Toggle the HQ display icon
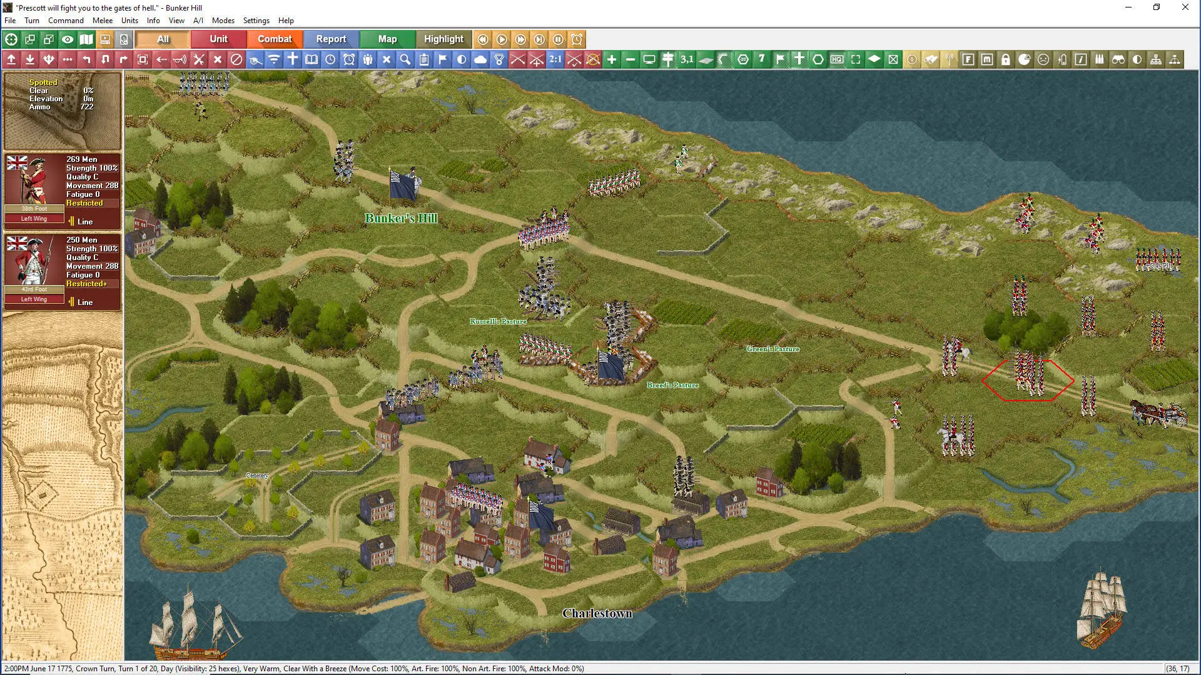 click(x=837, y=59)
